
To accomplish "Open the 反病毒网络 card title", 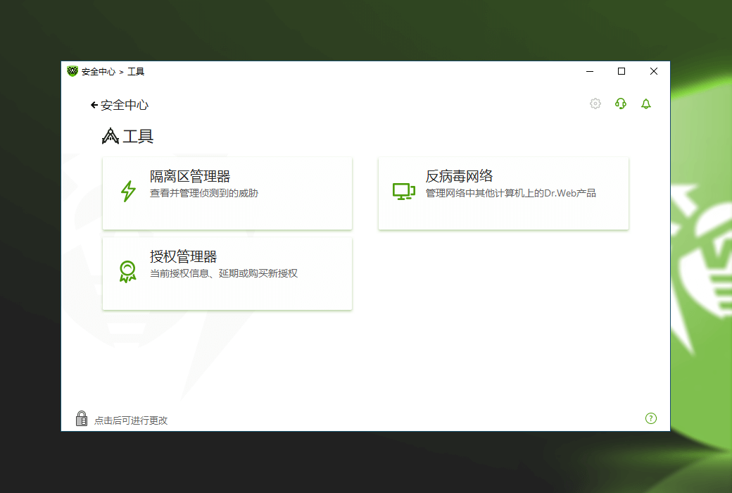I will coord(459,176).
